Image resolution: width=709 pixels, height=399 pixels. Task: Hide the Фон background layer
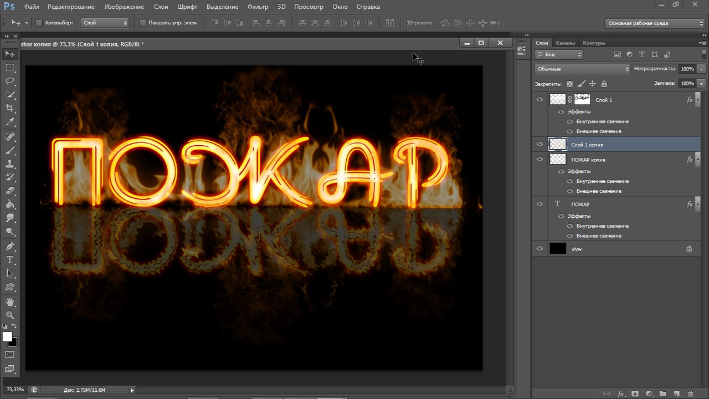pos(540,249)
